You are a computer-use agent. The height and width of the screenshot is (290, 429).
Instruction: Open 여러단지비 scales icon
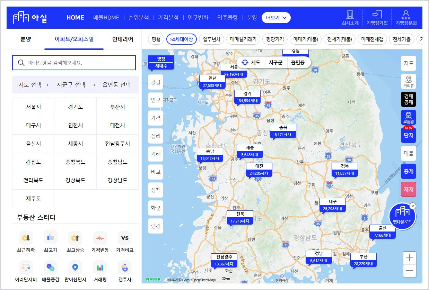pos(26,268)
